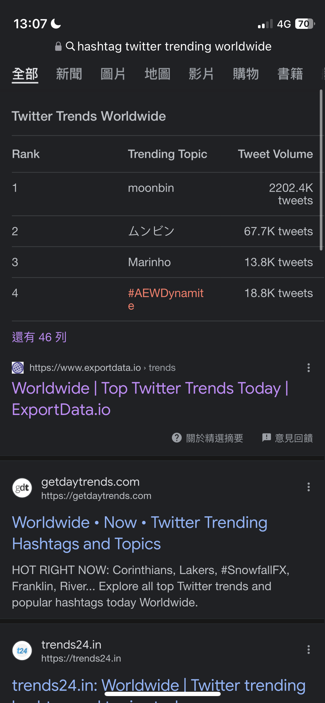The height and width of the screenshot is (703, 325).
Task: Switch to the 新聞 tab
Action: pos(69,74)
